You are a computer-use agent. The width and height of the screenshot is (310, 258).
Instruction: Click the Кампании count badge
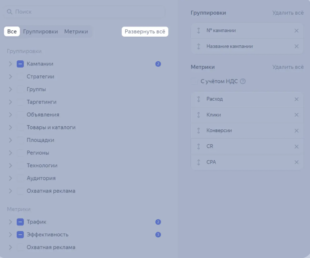coord(158,64)
